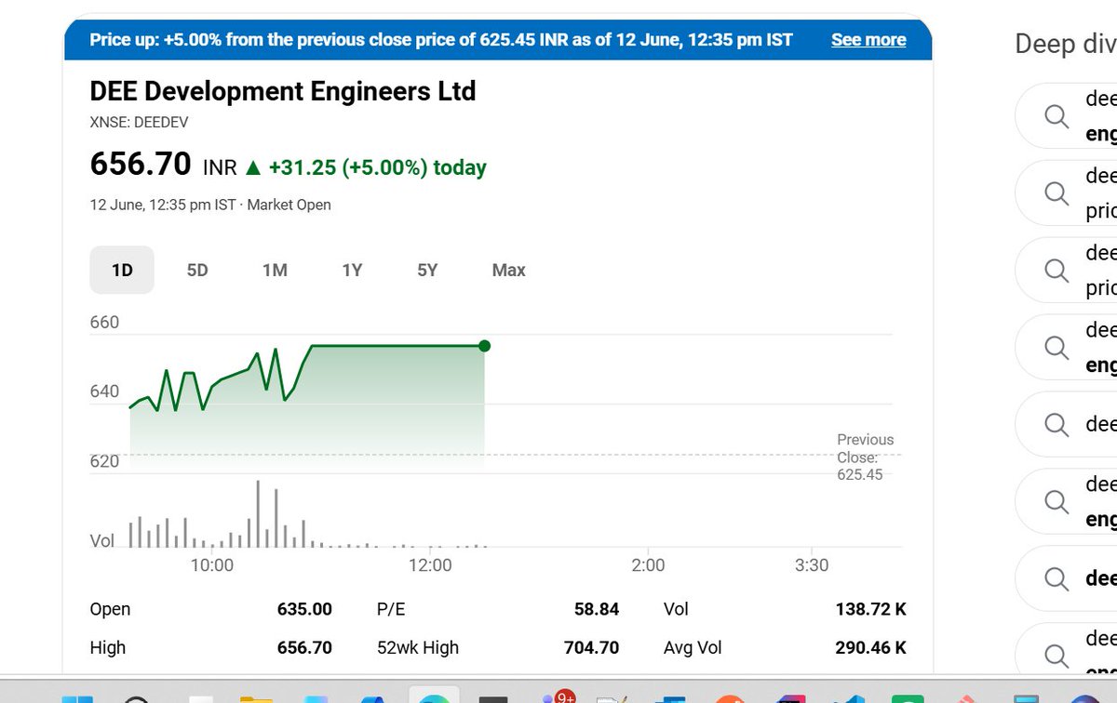1117x703 pixels.
Task: Open File Explorer folder icon on taskbar
Action: (255, 699)
